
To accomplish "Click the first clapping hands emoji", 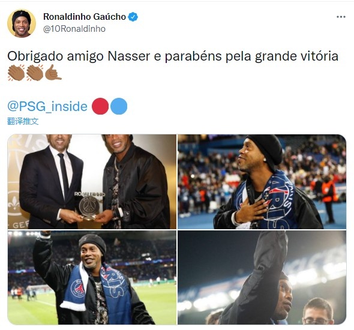I will (16, 72).
